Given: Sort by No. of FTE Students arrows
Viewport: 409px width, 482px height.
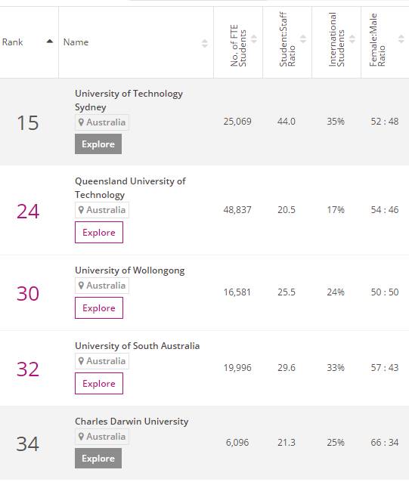Looking at the screenshot, I should pos(254,39).
